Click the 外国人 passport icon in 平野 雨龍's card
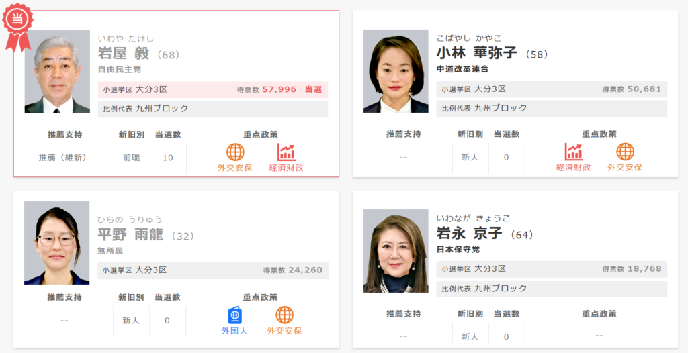 click(x=234, y=315)
